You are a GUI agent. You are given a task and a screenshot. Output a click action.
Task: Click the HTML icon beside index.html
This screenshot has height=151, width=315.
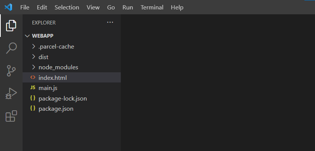tap(33, 78)
